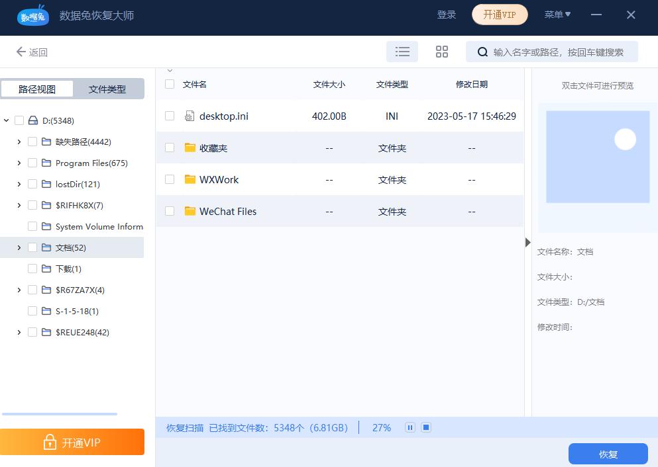This screenshot has width=658, height=467.
Task: Collapse the D:(5348) drive node
Action: [5, 120]
